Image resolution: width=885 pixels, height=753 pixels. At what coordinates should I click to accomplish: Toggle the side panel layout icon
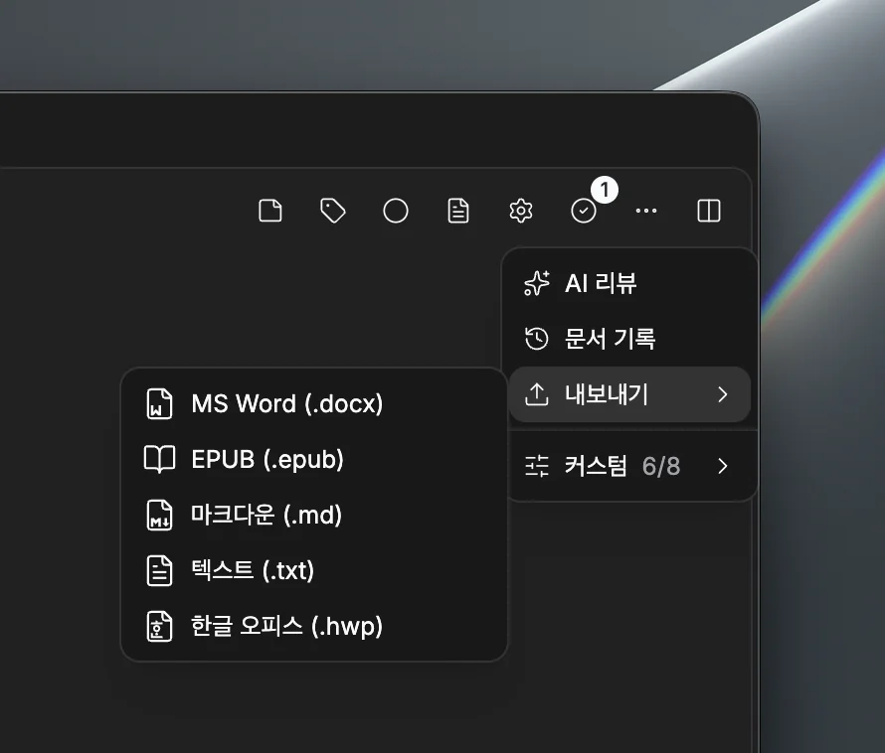tap(709, 211)
